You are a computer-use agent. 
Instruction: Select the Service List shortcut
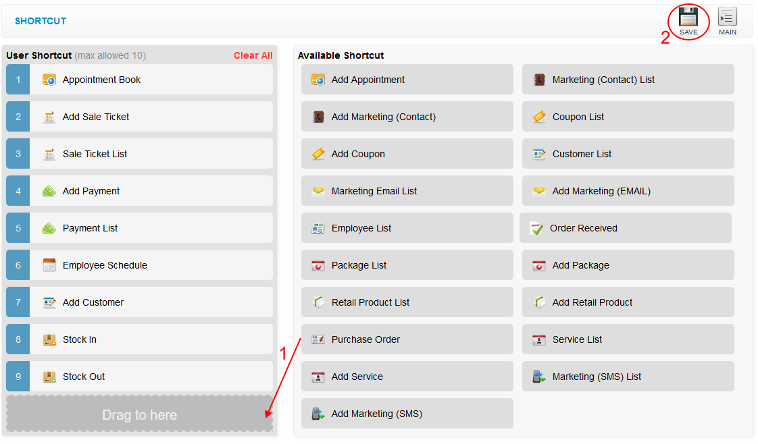click(x=628, y=339)
